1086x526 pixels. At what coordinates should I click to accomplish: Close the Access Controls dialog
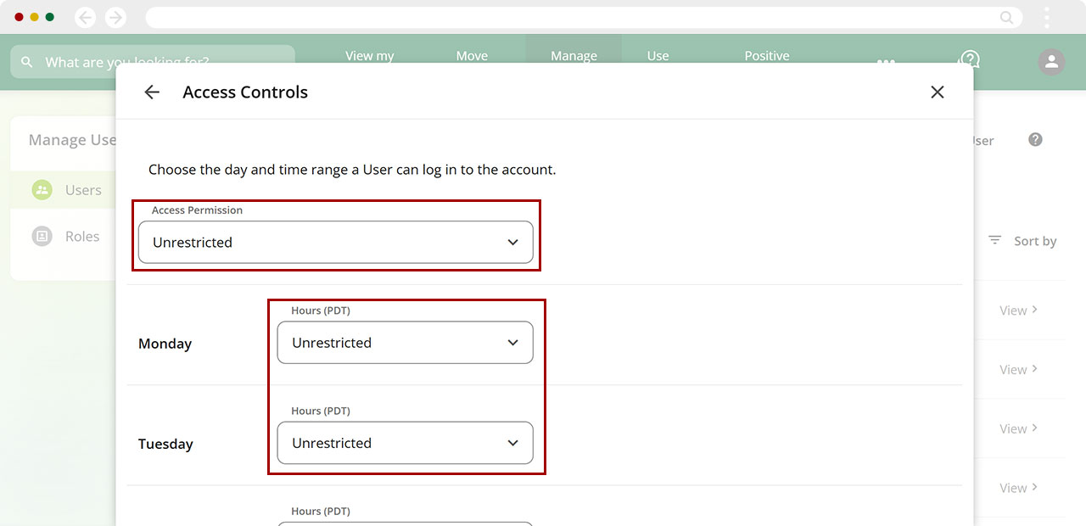[938, 92]
